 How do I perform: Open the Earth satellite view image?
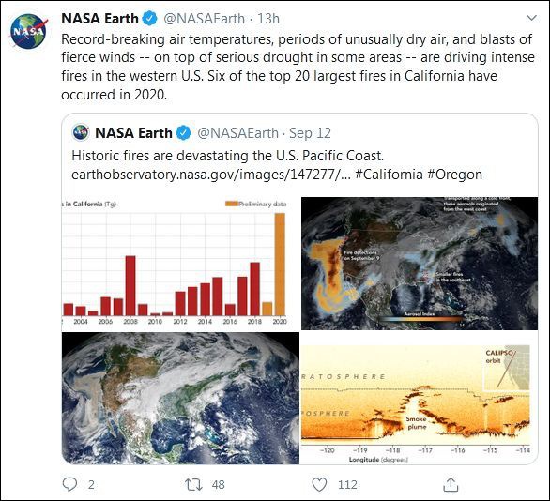[x=180, y=398]
